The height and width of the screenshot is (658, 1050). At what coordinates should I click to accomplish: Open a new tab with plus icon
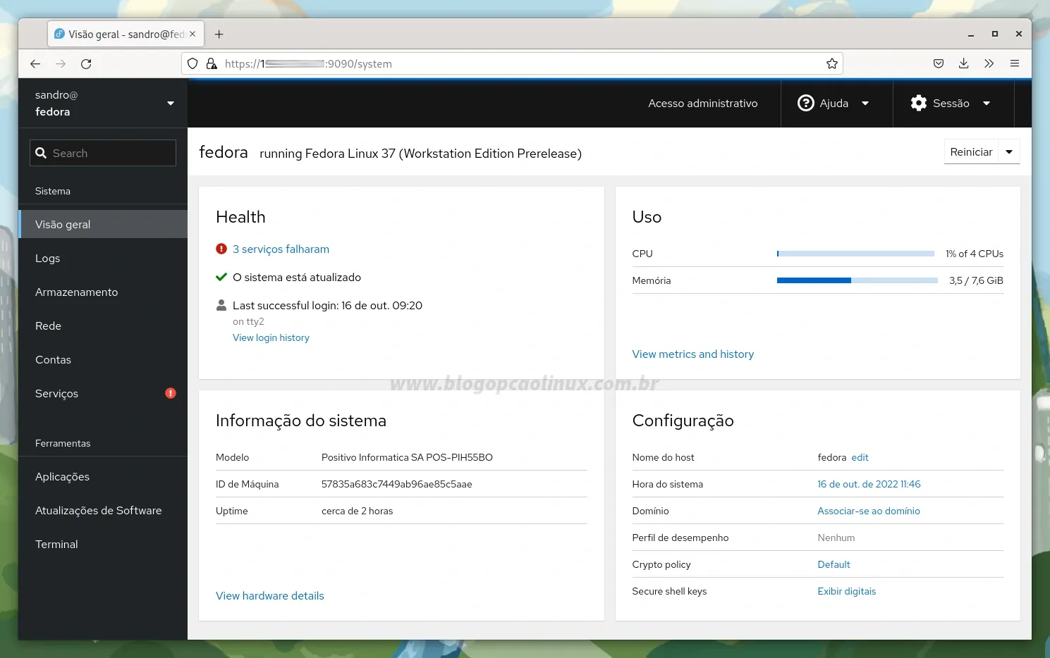click(219, 34)
